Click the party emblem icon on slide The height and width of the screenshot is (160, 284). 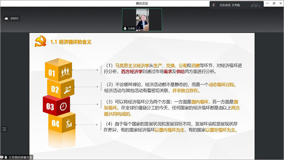coord(40,41)
